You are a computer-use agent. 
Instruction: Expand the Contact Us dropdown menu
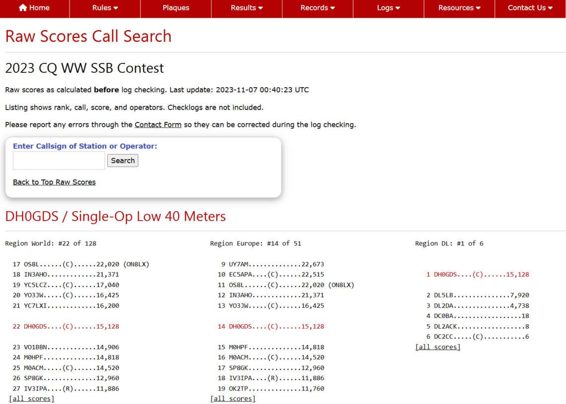point(530,8)
